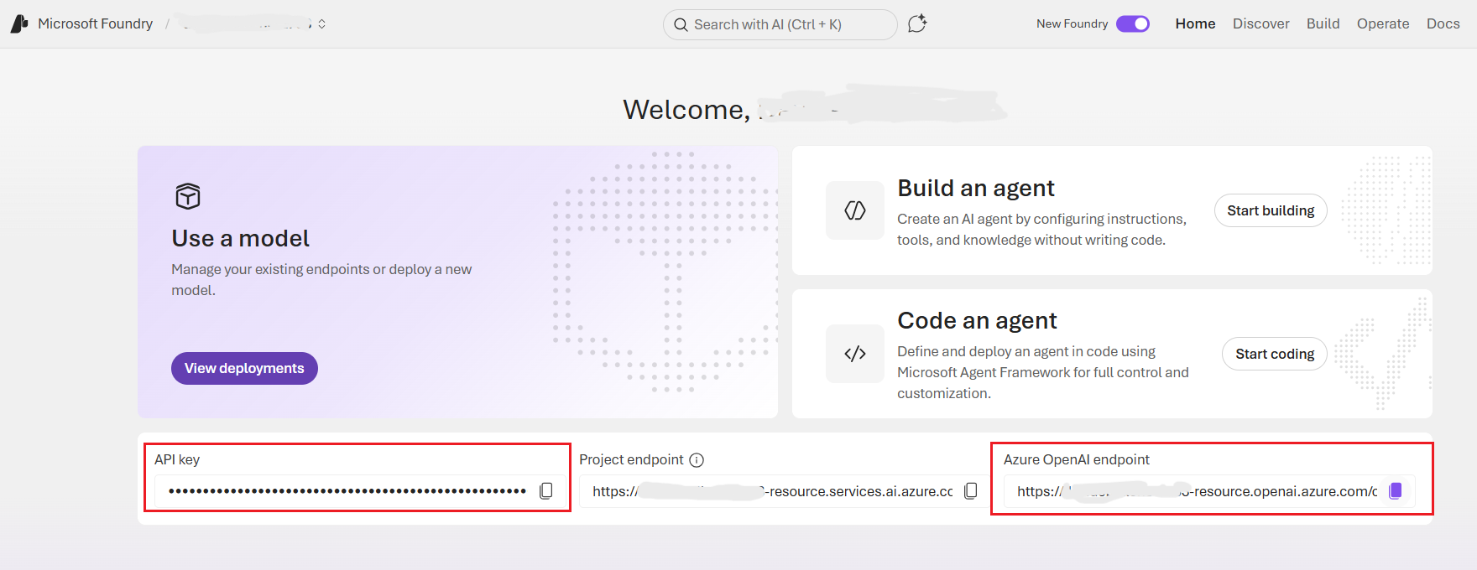
Task: Focus the Search with AI box
Action: [x=780, y=24]
